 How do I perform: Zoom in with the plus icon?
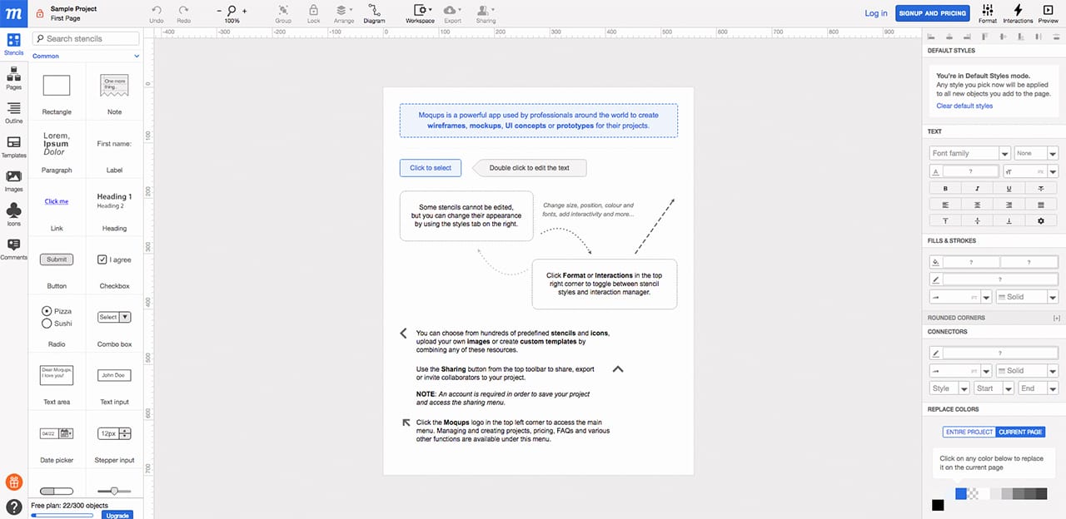244,11
